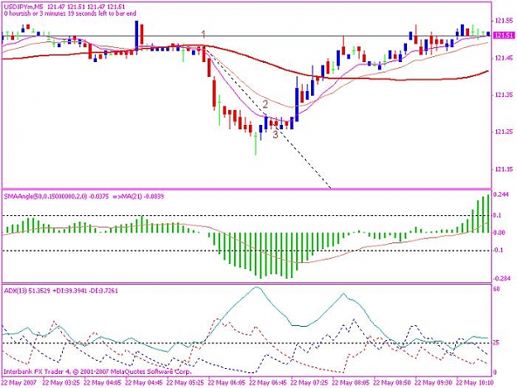Click time label 22 May 07:25
Screen dimensions: 517x388
pyautogui.click(x=309, y=383)
